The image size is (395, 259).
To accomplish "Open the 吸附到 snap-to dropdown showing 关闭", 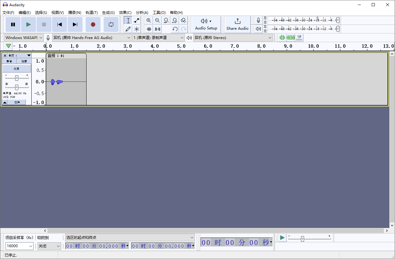I will pos(49,246).
